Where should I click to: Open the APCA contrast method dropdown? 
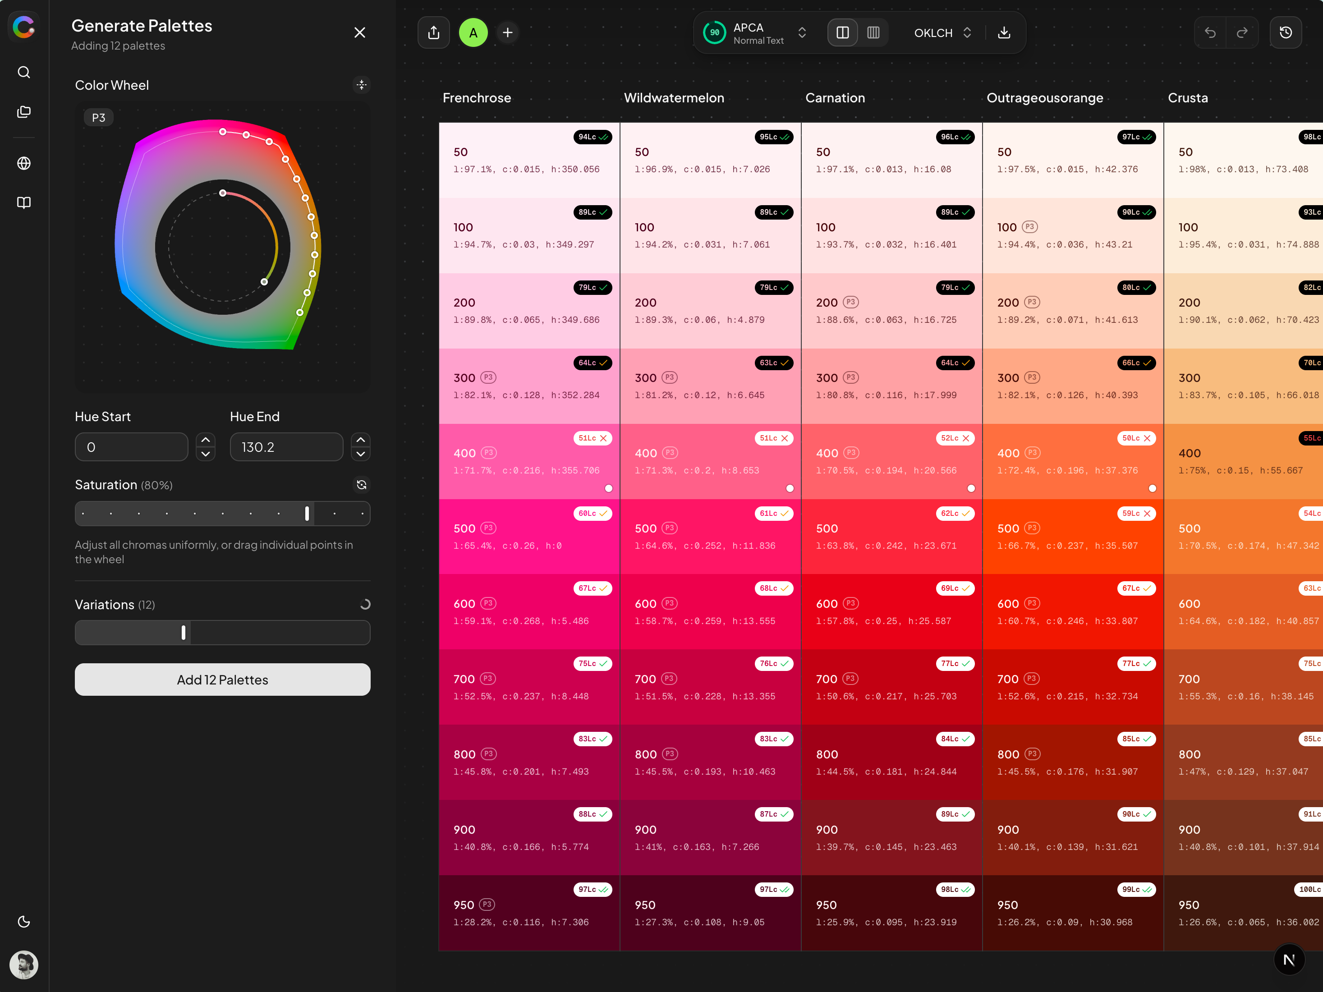pyautogui.click(x=802, y=32)
